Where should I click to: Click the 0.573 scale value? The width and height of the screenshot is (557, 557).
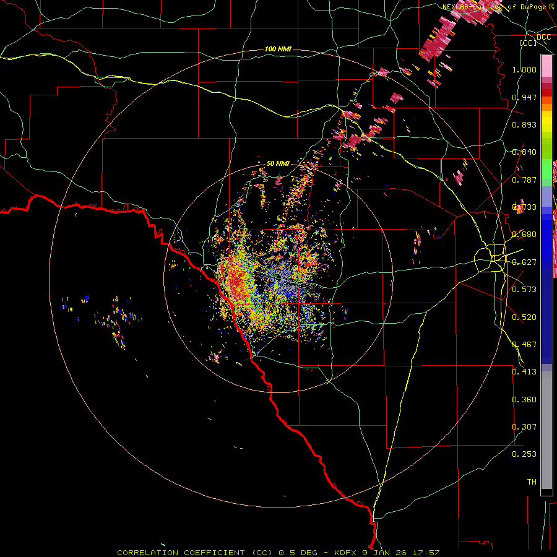point(524,290)
